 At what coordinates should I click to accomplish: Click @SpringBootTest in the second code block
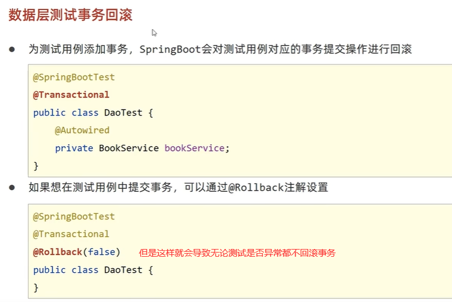point(74,216)
